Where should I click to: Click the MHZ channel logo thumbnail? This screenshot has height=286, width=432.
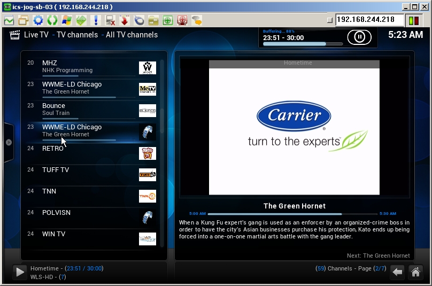click(x=148, y=68)
